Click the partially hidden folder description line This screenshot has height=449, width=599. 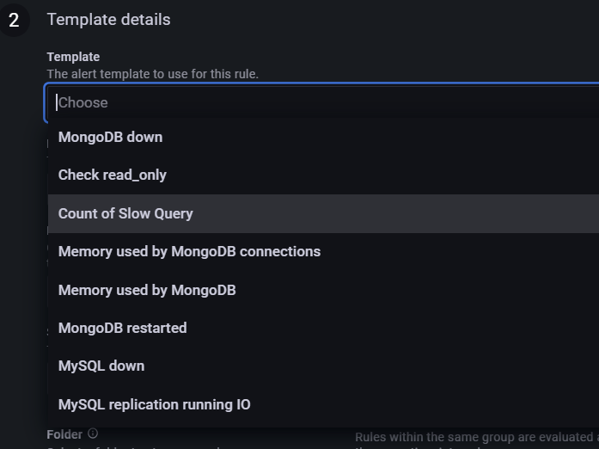[134, 447]
